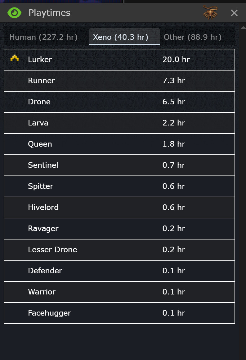Click the Lesser Drone row

point(119,250)
